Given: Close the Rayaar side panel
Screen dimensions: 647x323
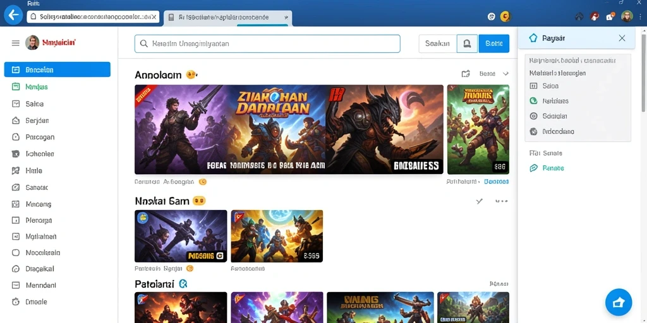Looking at the screenshot, I should [x=622, y=38].
